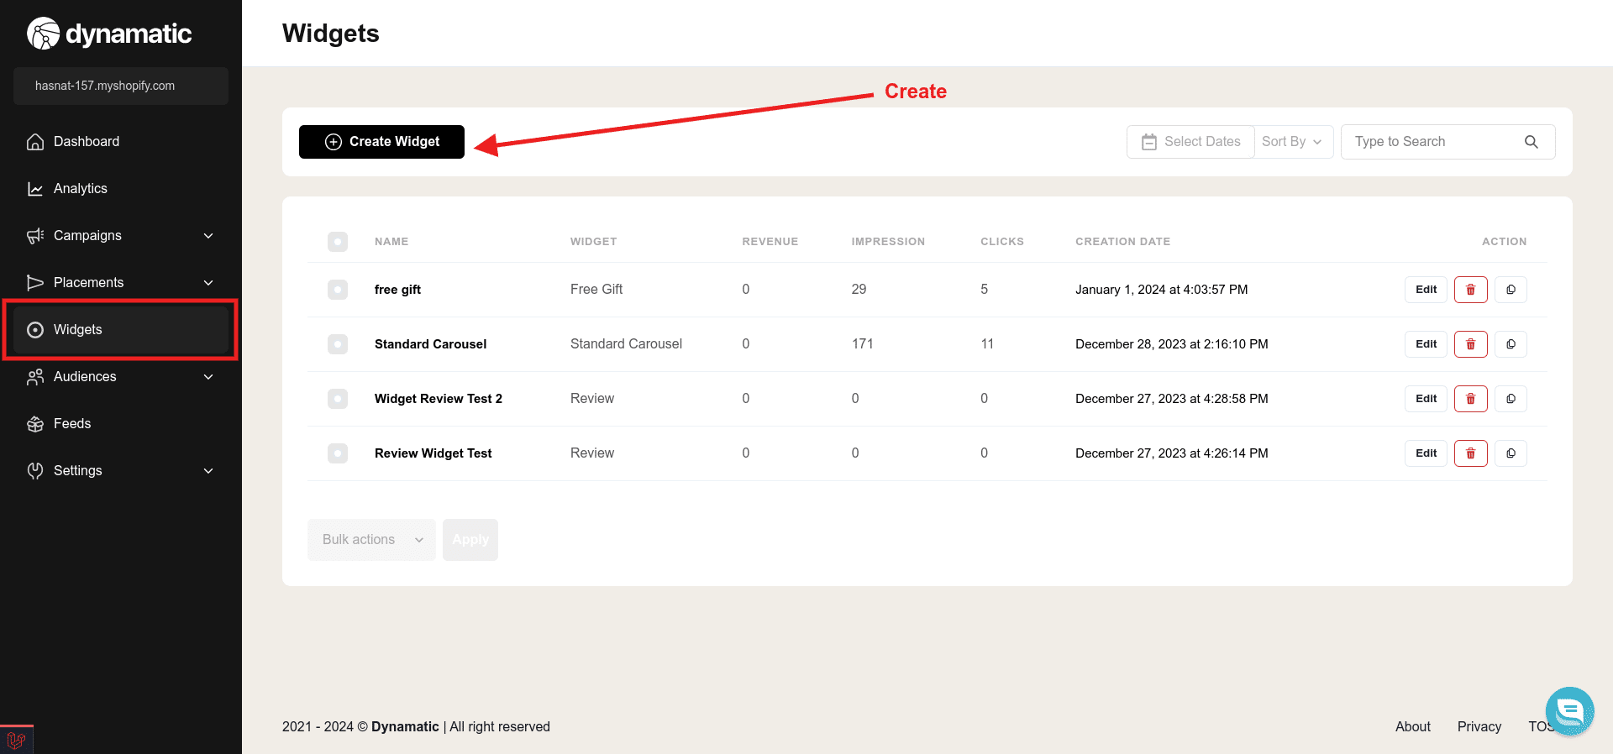The width and height of the screenshot is (1613, 754).
Task: Delete the free gift widget
Action: (1470, 290)
